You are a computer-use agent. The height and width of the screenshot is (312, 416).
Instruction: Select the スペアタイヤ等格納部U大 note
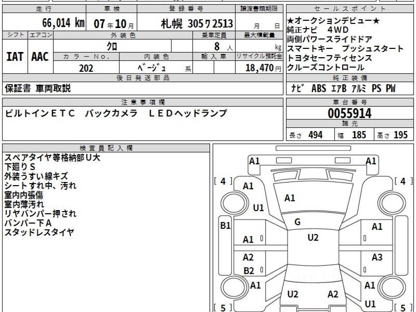tap(52, 157)
